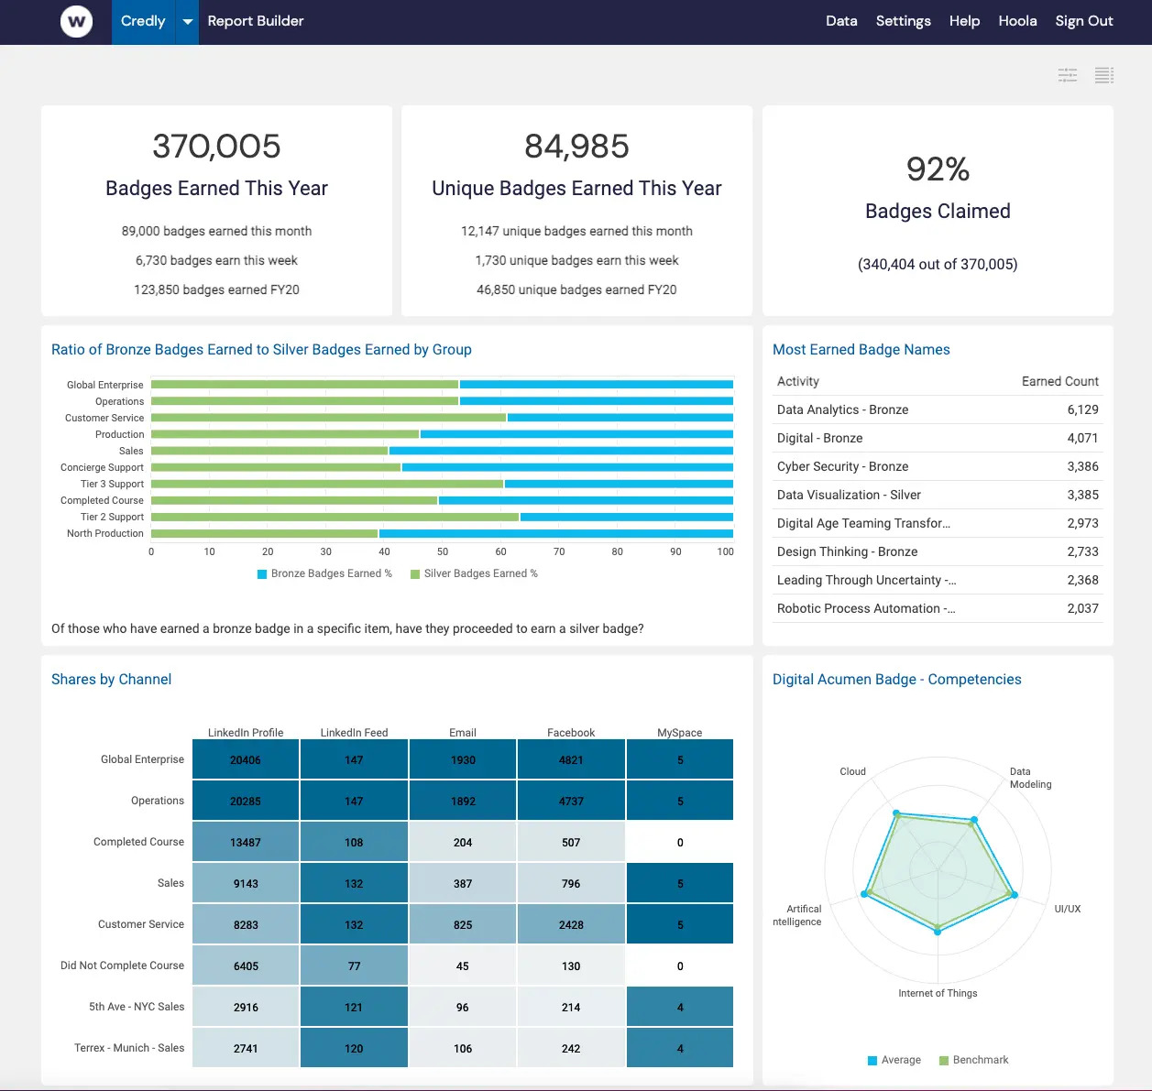Click the 2428 Customer Service Facebook cell
This screenshot has height=1091, width=1152.
point(571,924)
